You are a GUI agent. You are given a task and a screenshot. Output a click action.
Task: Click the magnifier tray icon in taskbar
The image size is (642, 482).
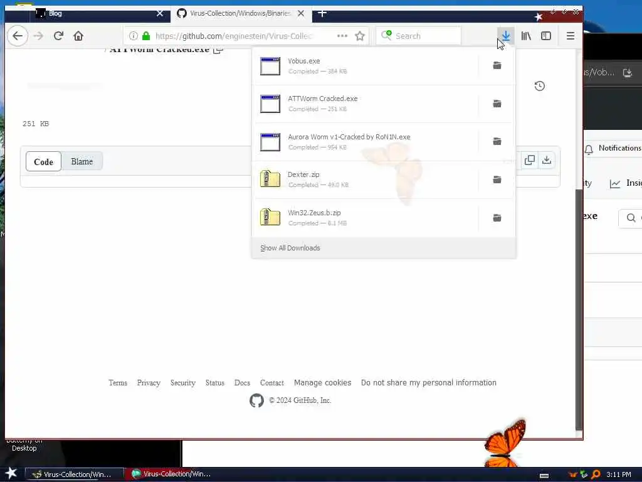click(596, 474)
